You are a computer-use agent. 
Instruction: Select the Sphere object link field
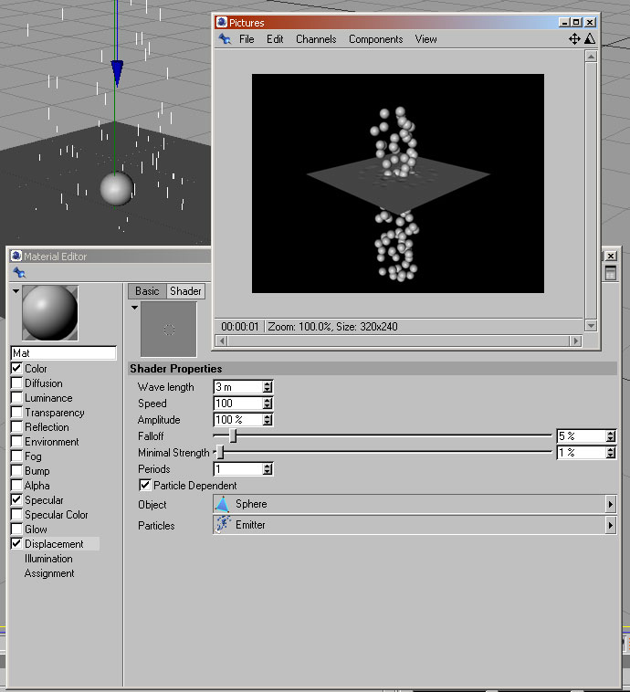tap(415, 504)
